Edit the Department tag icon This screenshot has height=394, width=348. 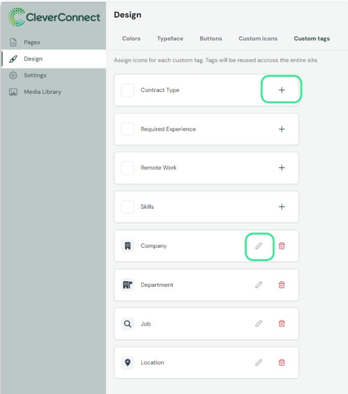click(x=259, y=285)
